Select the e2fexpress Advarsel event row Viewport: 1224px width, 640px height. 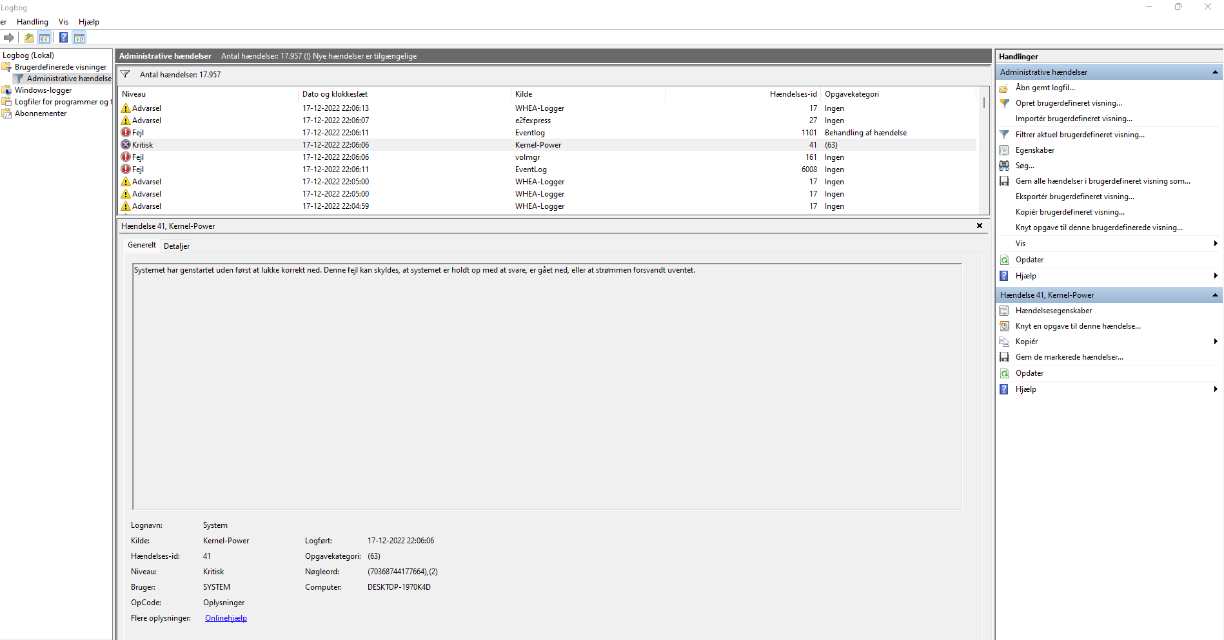[x=548, y=121]
